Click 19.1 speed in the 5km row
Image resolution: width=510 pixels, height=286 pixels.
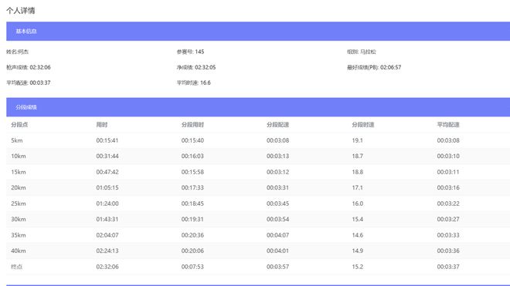[357, 140]
